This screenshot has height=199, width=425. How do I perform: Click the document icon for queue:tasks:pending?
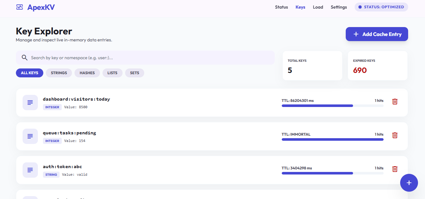click(x=30, y=136)
